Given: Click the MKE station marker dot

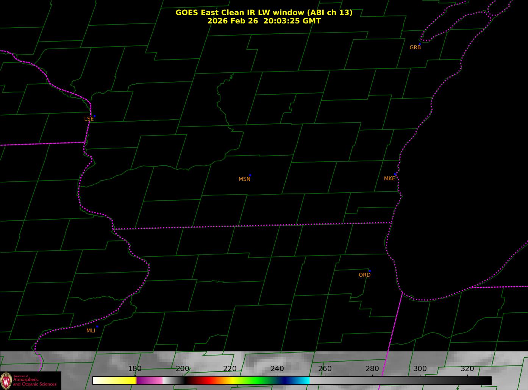Looking at the screenshot, I should click(395, 174).
